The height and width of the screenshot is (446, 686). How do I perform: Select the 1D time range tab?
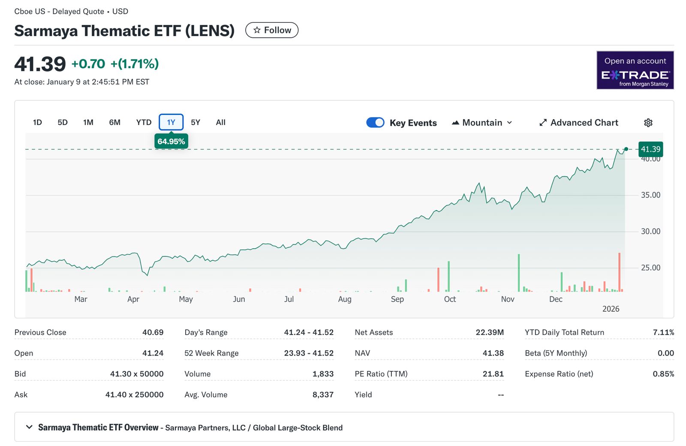point(37,123)
